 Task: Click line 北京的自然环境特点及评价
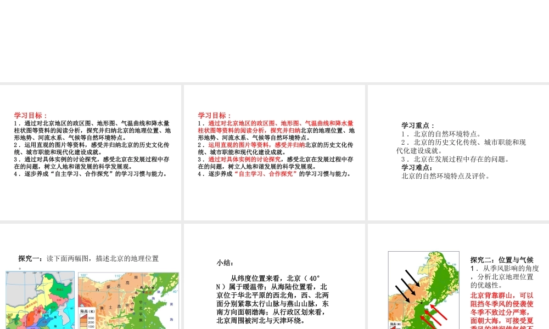(445, 176)
